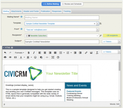Viewport: 123px width, 108px height.
Task: Align text right
Action: (50, 53)
